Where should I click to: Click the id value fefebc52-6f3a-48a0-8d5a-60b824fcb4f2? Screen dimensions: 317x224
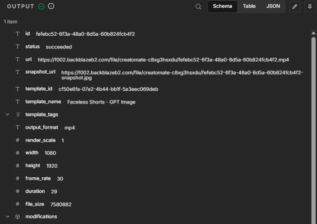click(x=85, y=34)
